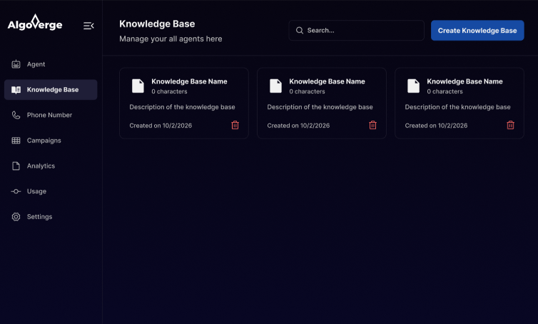Delete the first knowledge base card
This screenshot has height=324, width=538.
coord(235,125)
